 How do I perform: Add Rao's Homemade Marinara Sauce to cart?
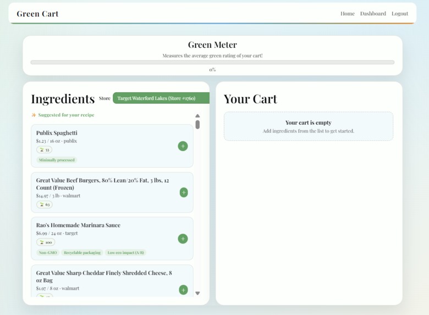tap(183, 239)
